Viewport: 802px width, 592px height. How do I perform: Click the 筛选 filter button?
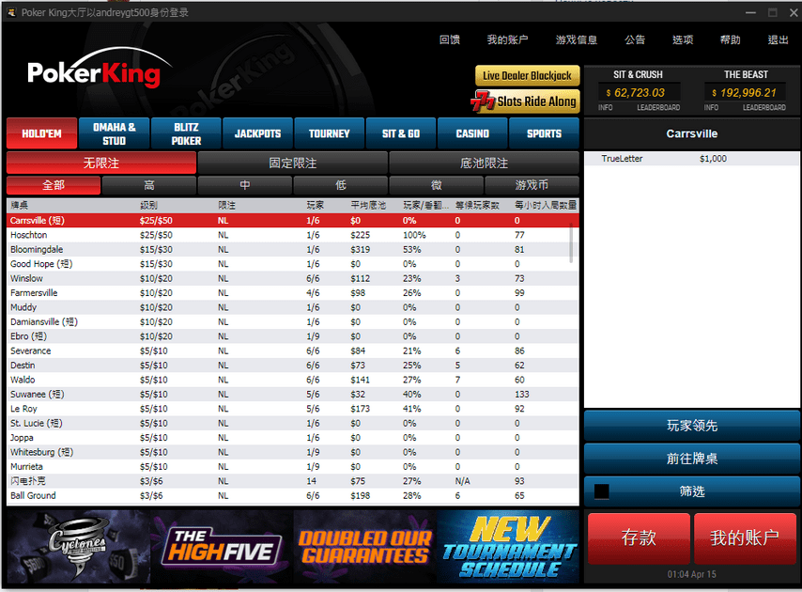[692, 491]
